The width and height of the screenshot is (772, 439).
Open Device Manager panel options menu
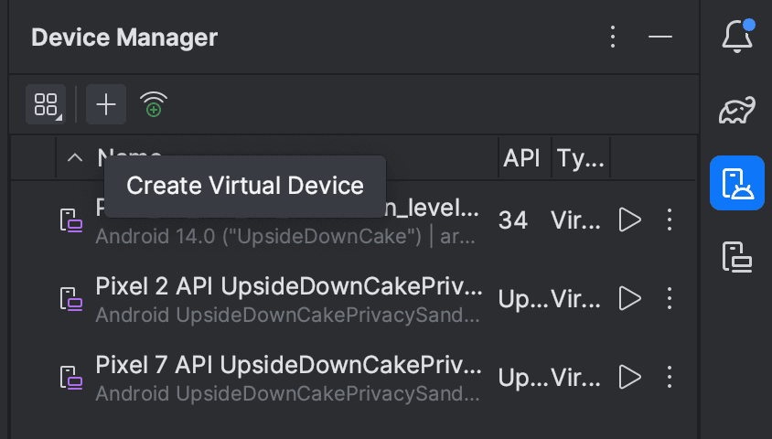tap(613, 37)
